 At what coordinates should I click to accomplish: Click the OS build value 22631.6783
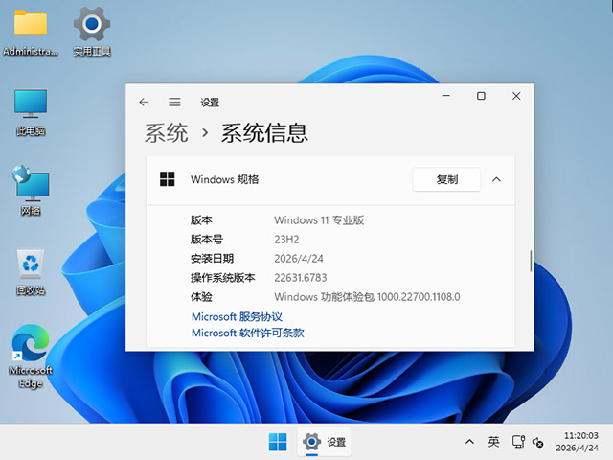pyautogui.click(x=300, y=278)
